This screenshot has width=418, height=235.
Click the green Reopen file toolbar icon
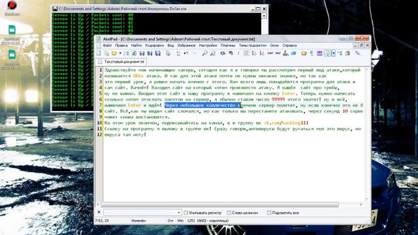coord(134,54)
